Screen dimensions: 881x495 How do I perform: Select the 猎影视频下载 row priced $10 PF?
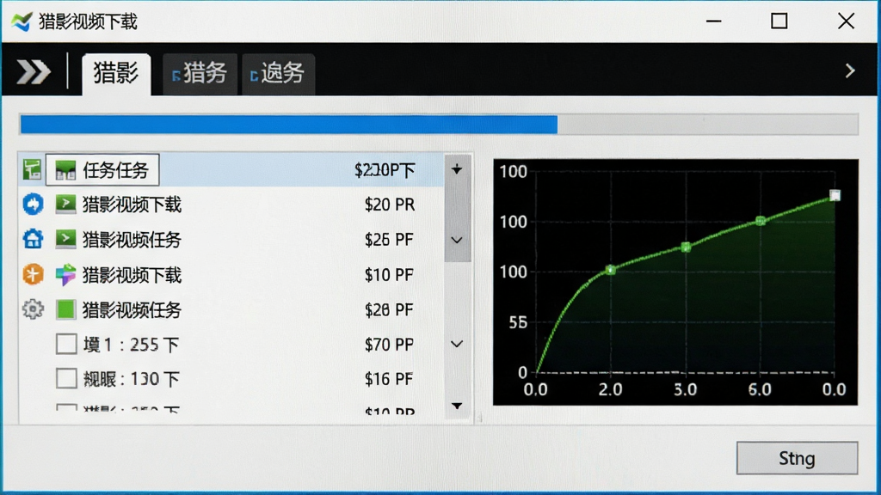click(231, 275)
